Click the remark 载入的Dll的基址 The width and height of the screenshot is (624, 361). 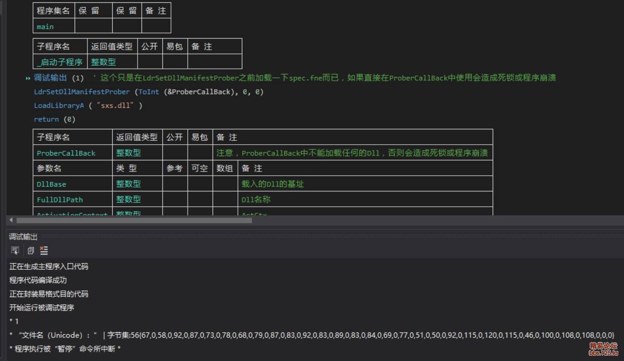[273, 184]
